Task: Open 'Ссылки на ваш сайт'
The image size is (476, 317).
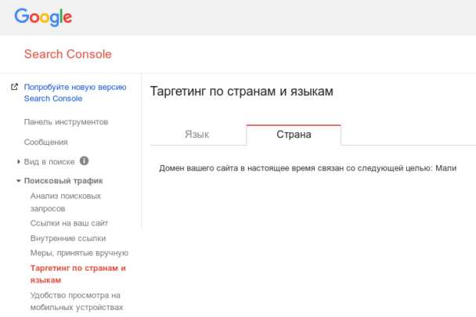Action: pos(69,223)
